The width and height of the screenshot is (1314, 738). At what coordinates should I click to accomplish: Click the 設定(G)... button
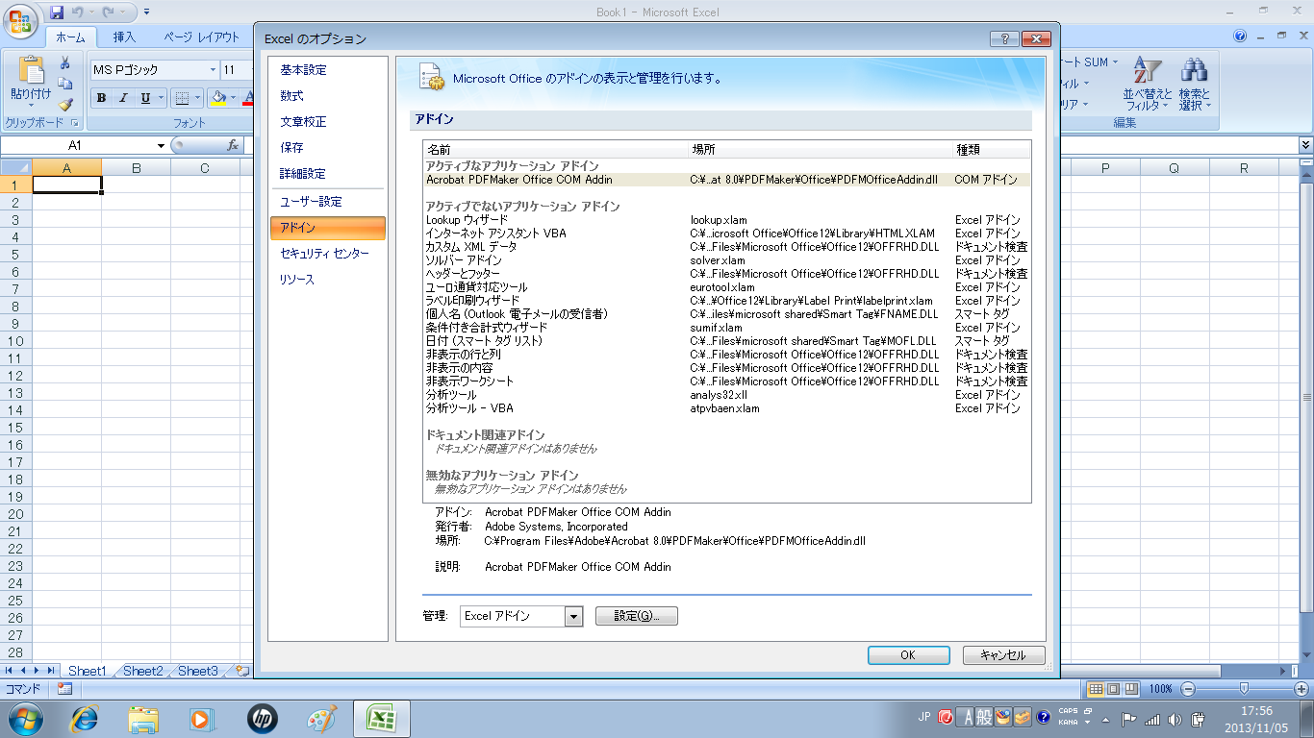tap(636, 616)
